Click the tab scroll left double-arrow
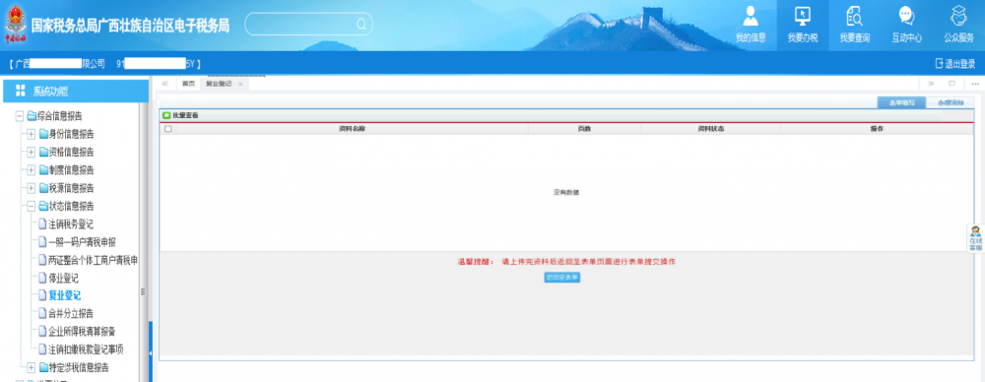This screenshot has height=382, width=985. (x=164, y=84)
